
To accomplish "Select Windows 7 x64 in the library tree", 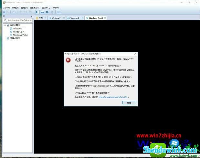I will [20, 35].
